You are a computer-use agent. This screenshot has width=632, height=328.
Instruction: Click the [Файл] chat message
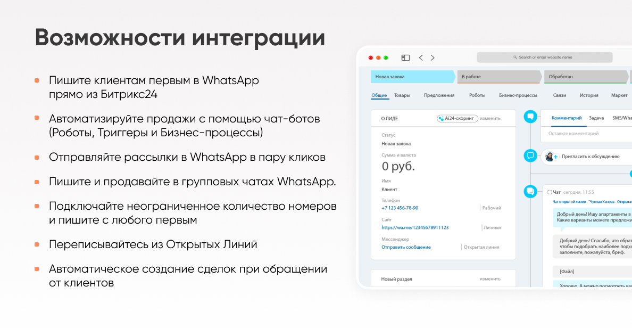pos(593,272)
